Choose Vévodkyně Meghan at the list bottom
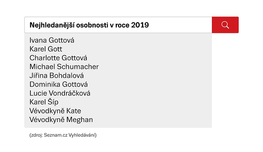The height and width of the screenshot is (152, 263). tap(61, 120)
